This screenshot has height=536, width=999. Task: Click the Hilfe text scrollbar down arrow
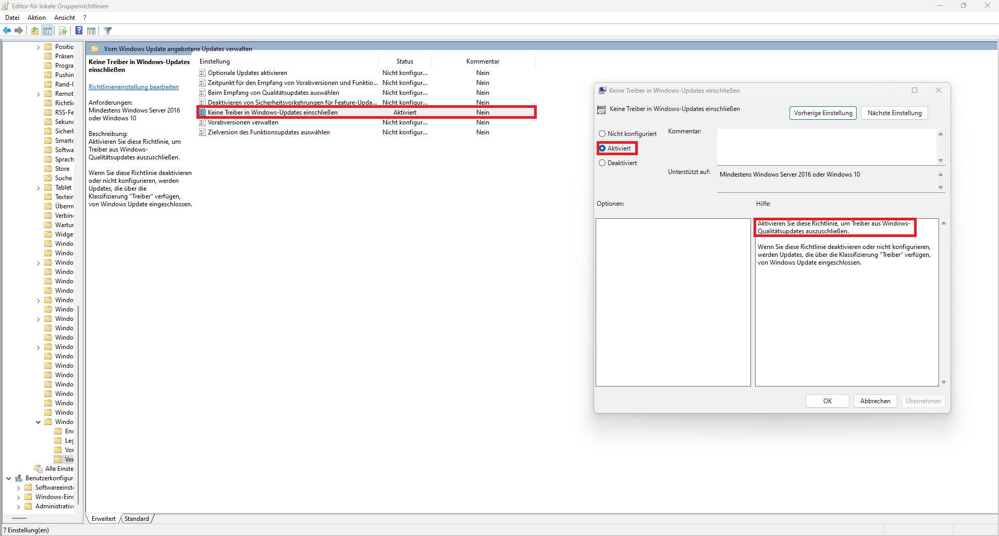click(943, 382)
